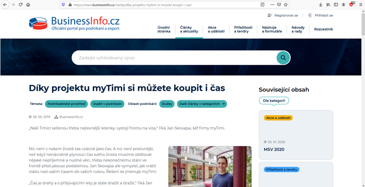Screen dimensions: 365x187
Task: Click the orange Akce a události label
Action: (x=278, y=118)
